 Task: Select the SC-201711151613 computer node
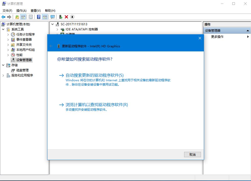tap(74, 24)
